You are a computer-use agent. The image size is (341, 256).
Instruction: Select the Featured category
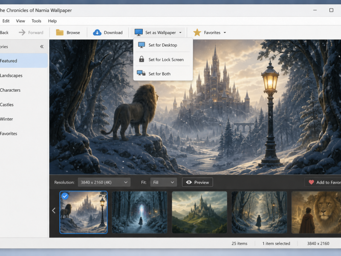point(23,61)
